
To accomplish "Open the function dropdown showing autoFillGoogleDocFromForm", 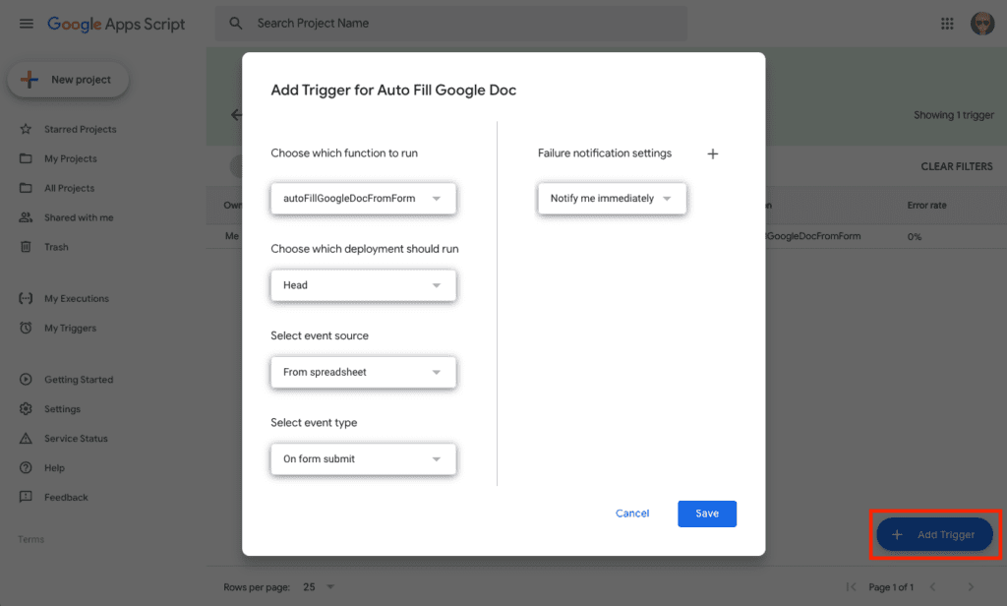I will click(363, 199).
